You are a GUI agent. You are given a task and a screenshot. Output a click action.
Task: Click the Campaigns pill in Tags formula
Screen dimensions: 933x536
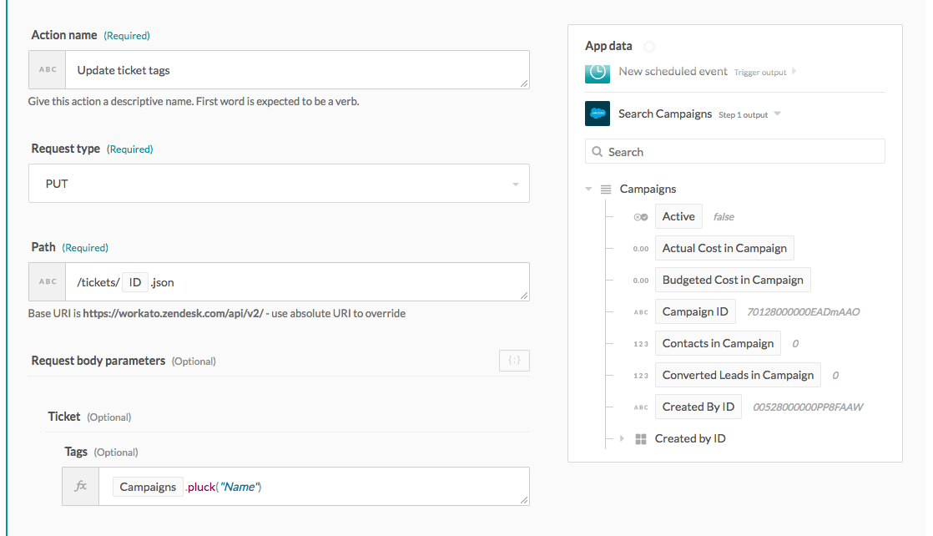point(148,487)
